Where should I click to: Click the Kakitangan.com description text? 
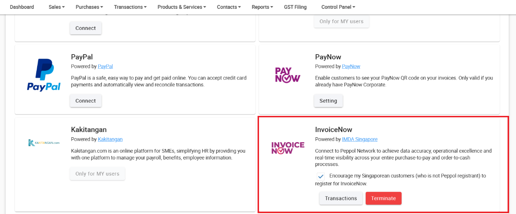[158, 154]
